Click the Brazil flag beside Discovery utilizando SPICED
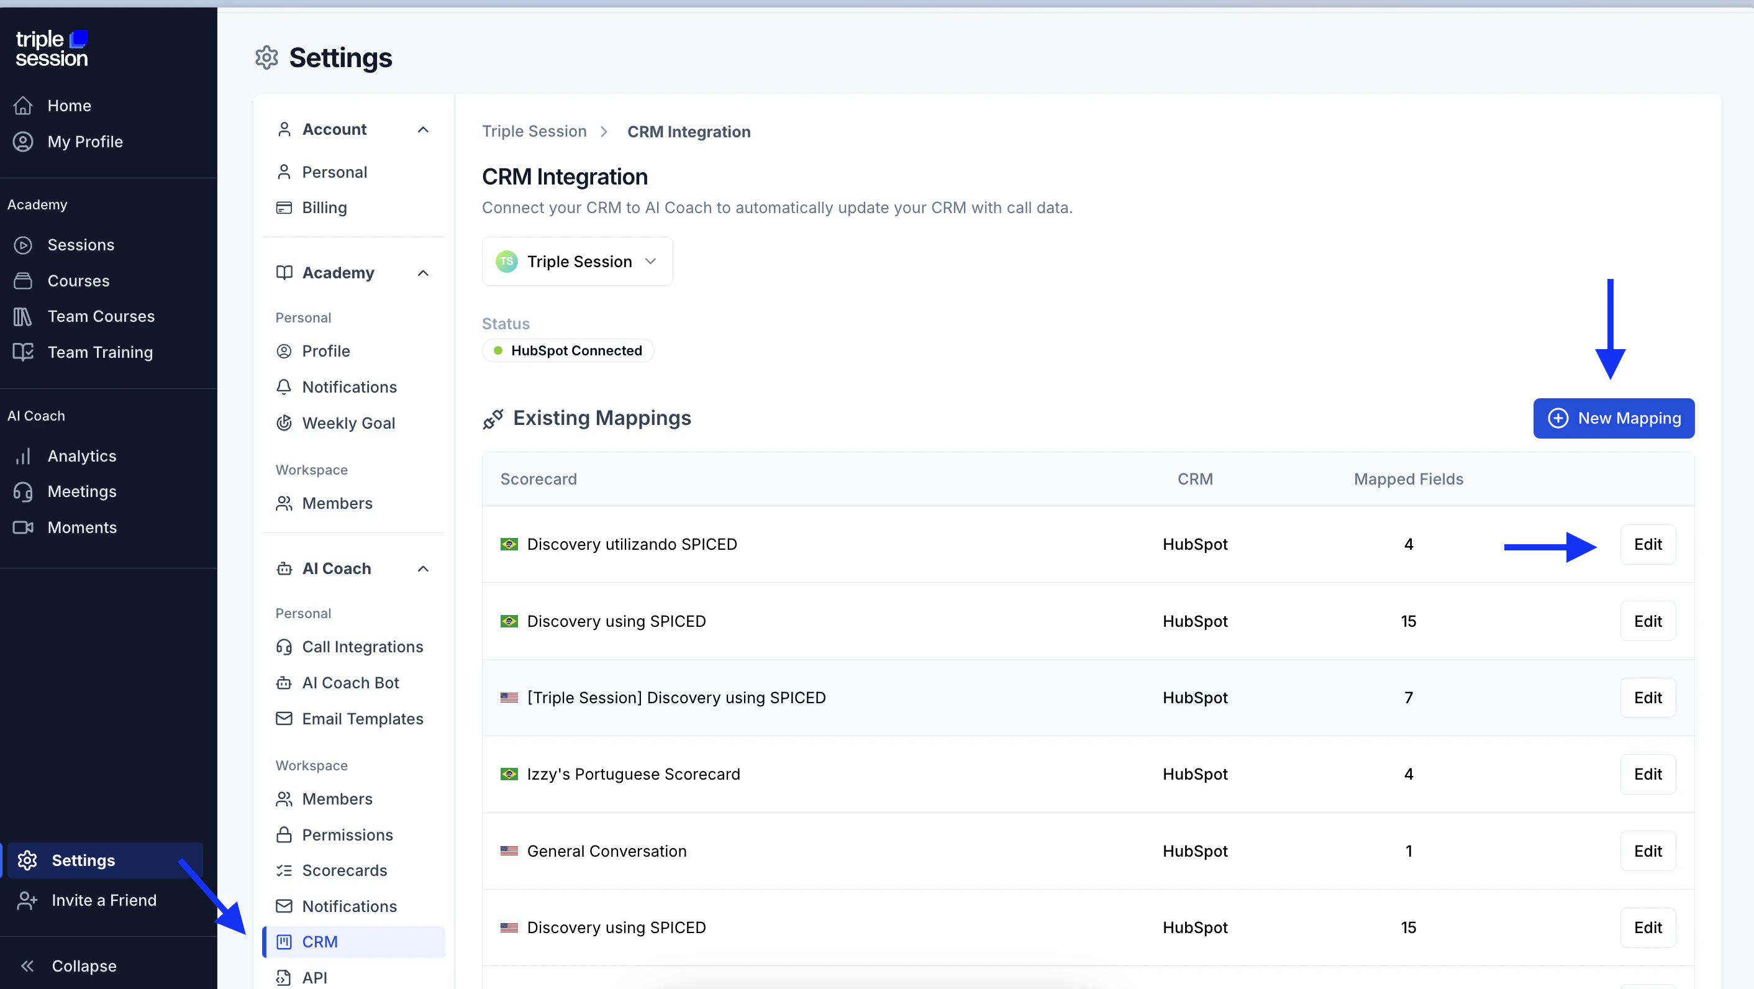1754x989 pixels. [509, 544]
